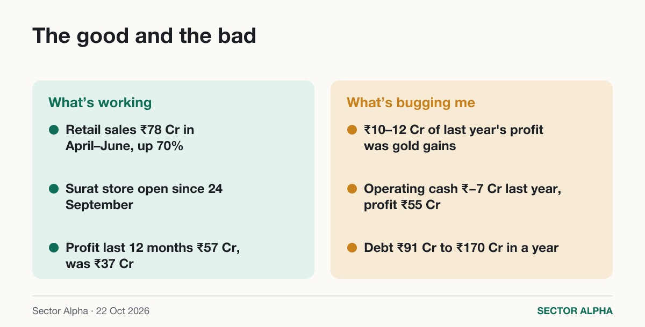The height and width of the screenshot is (327, 645).
Task: Click the footer divider line
Action: coord(322,296)
